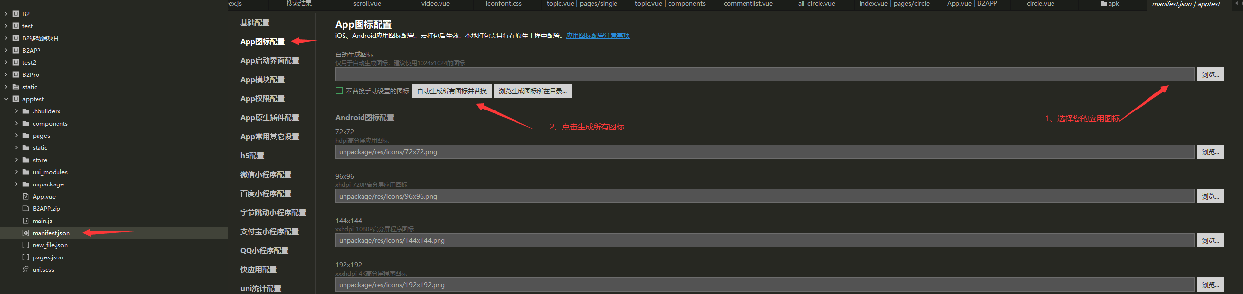Click the 72x72 icon path field
The image size is (1243, 294).
[764, 152]
